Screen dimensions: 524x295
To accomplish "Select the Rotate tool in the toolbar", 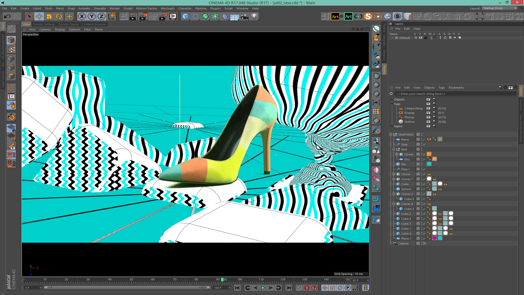I will (59, 16).
